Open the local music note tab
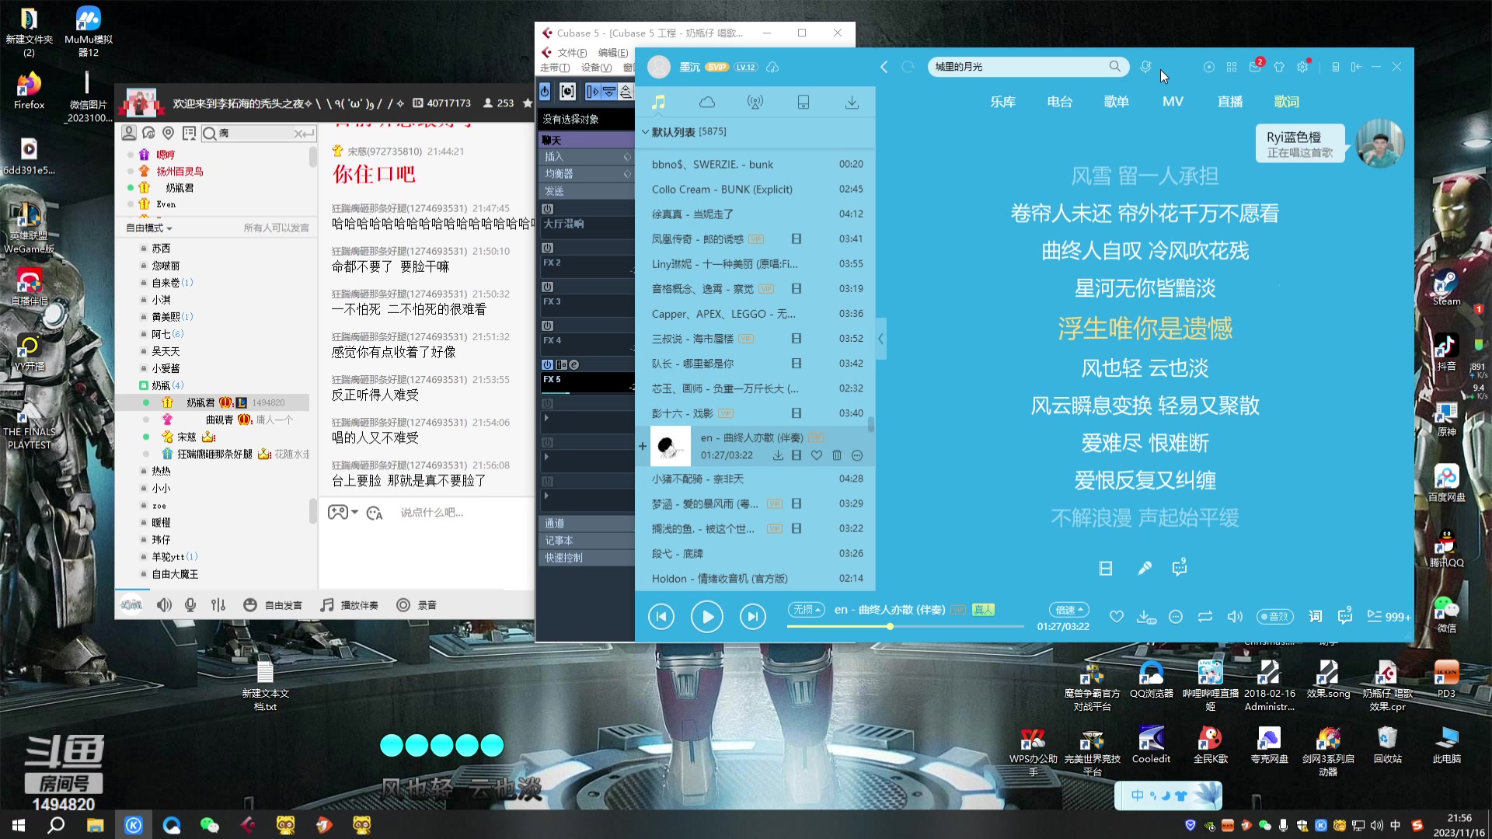The width and height of the screenshot is (1492, 839). [x=658, y=102]
